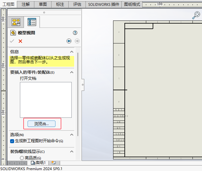This screenshot has width=202, height=171.
Task: Go back with the left arrow icon
Action: pos(69,41)
